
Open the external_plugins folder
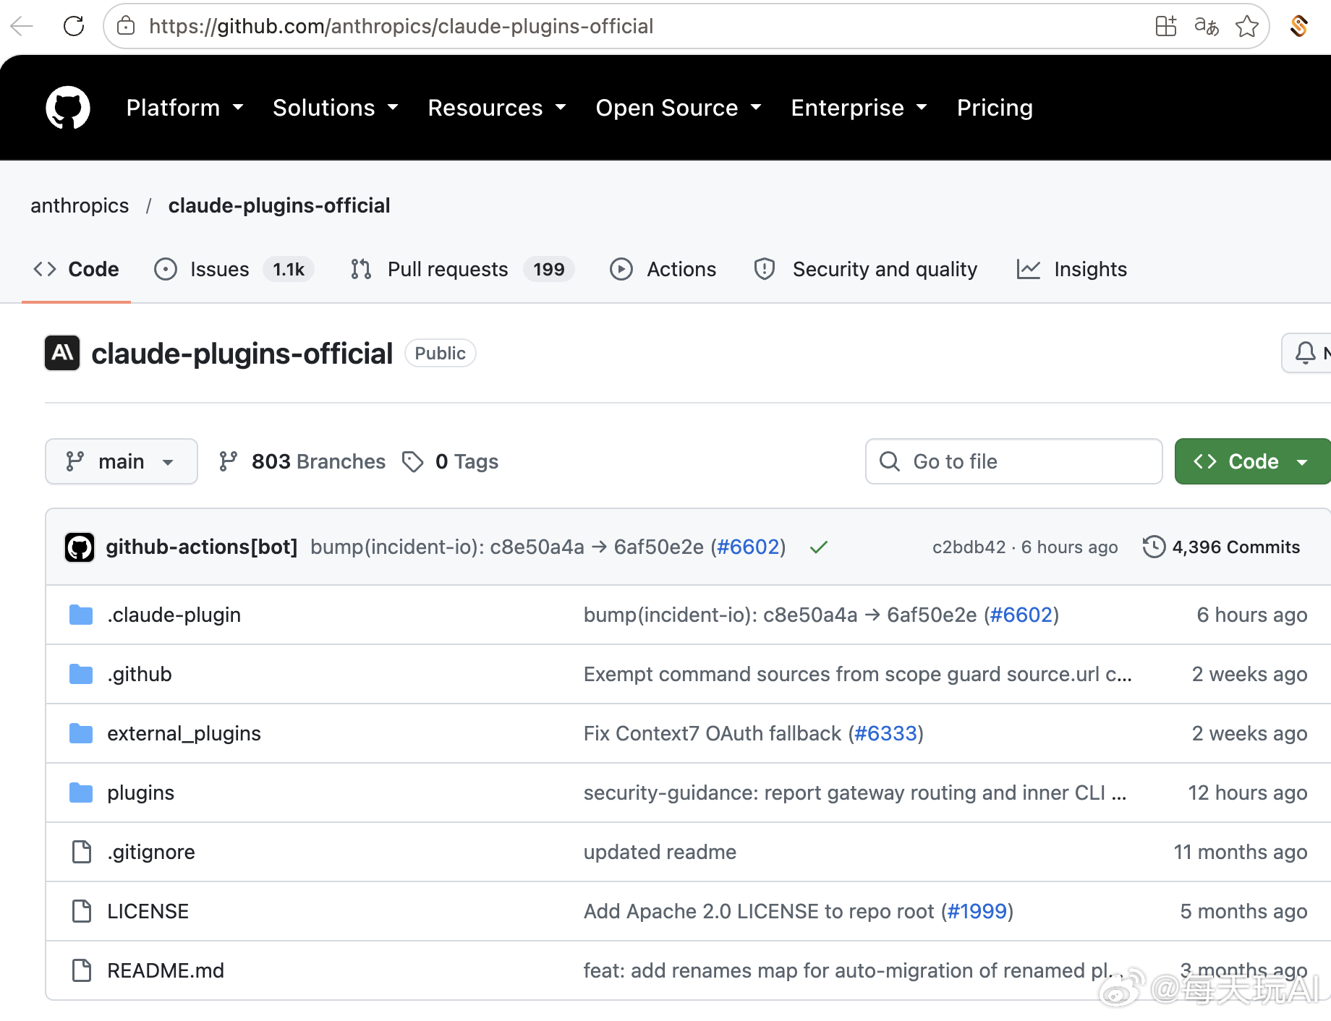[184, 733]
